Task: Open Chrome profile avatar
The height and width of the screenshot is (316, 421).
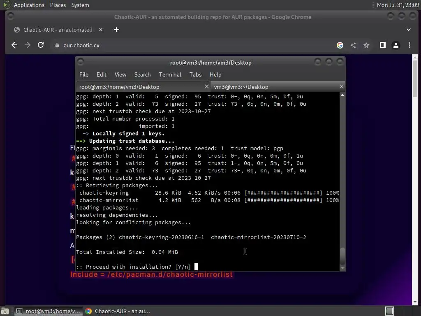Action: click(396, 45)
